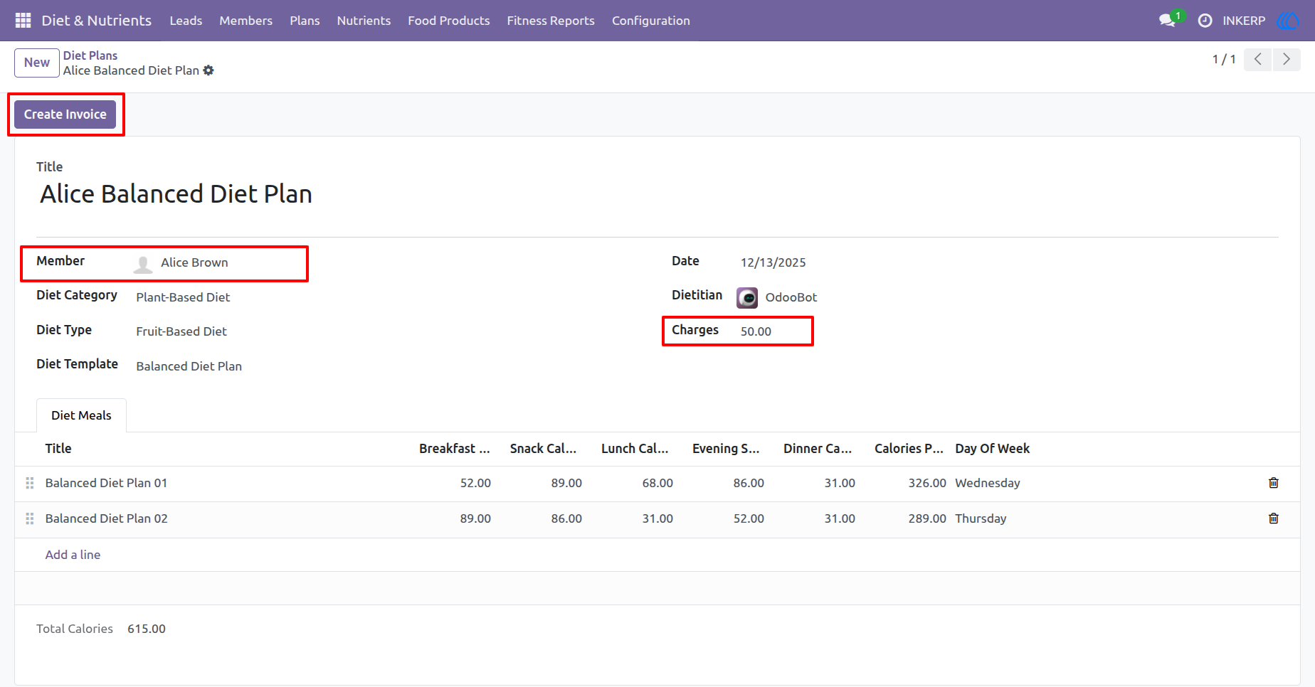Screen dimensions: 1315x687
Task: Edit the Charges field value
Action: 756,331
